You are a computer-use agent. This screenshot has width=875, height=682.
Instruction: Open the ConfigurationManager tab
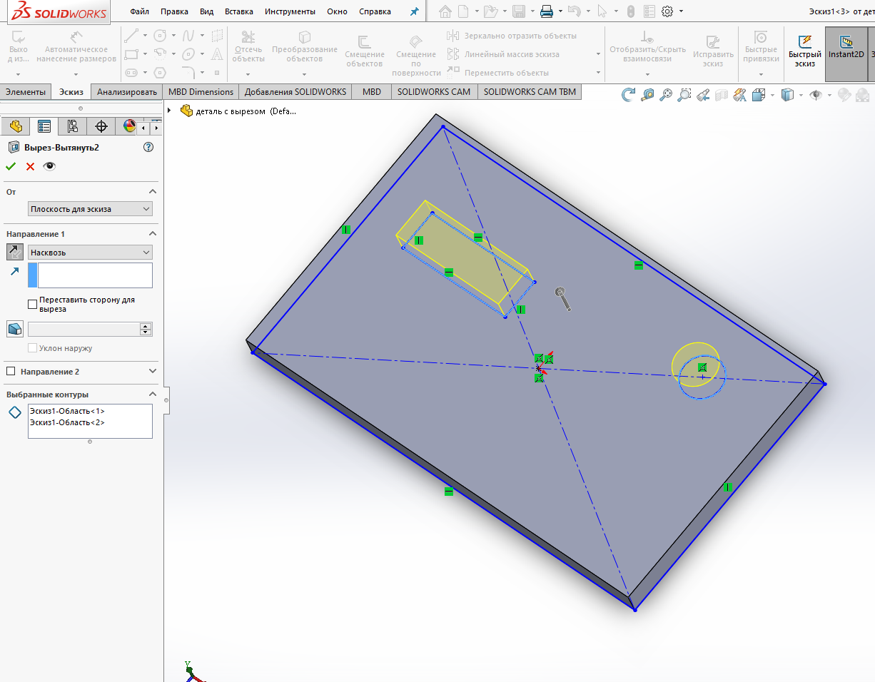point(73,126)
